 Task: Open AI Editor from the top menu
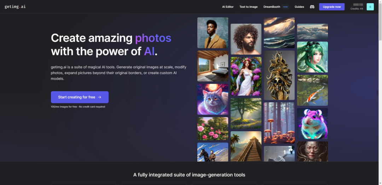click(228, 7)
